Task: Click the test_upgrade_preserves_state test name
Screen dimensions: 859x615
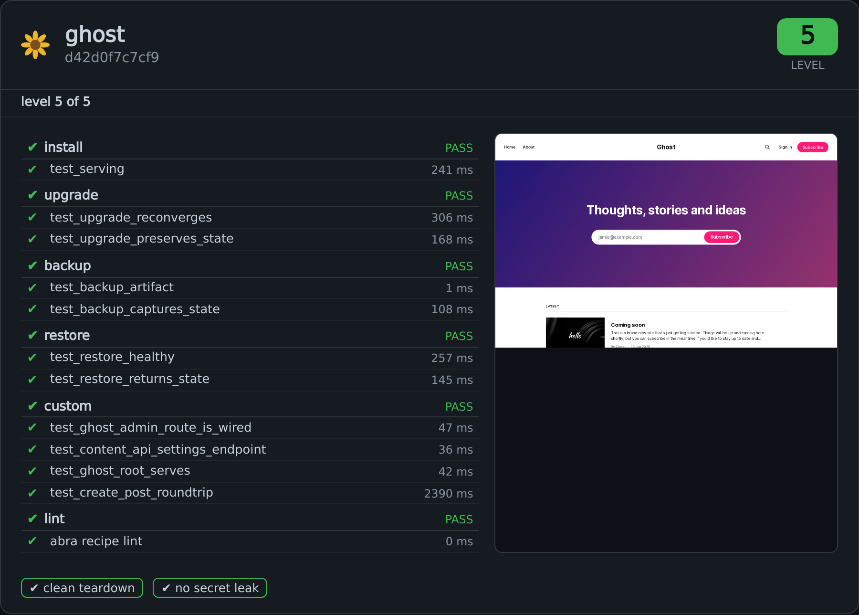Action: tap(142, 239)
